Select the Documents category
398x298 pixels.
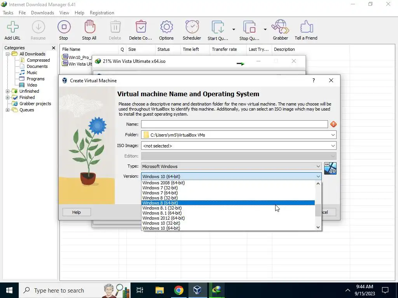tap(37, 66)
